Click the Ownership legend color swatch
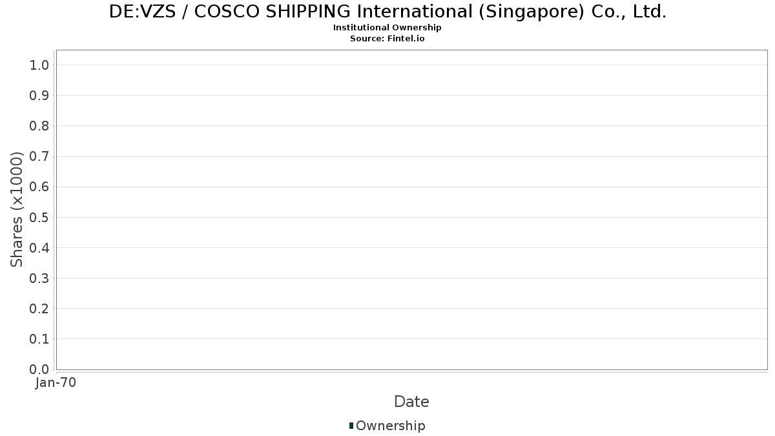Image resolution: width=775 pixels, height=436 pixels. pyautogui.click(x=351, y=426)
